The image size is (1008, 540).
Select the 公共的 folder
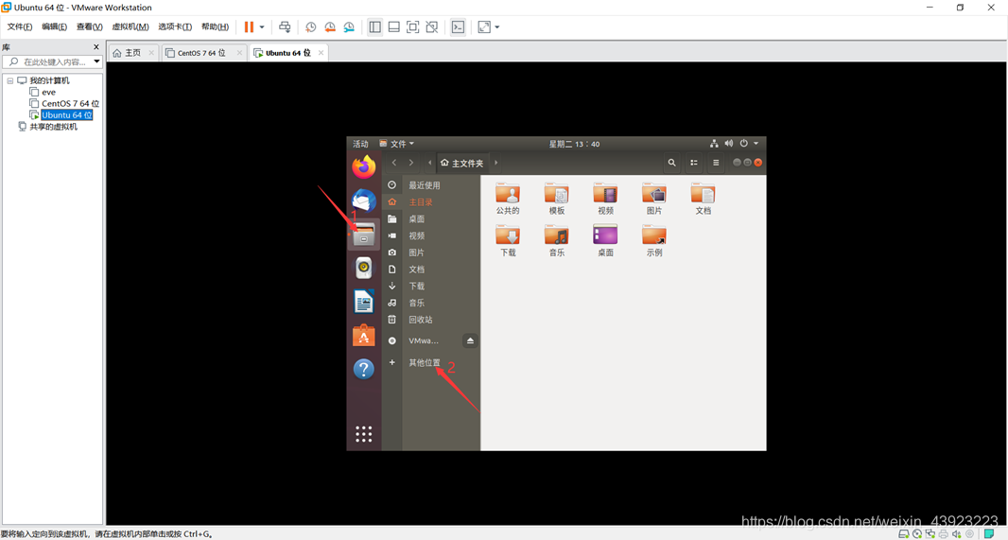[x=508, y=199]
